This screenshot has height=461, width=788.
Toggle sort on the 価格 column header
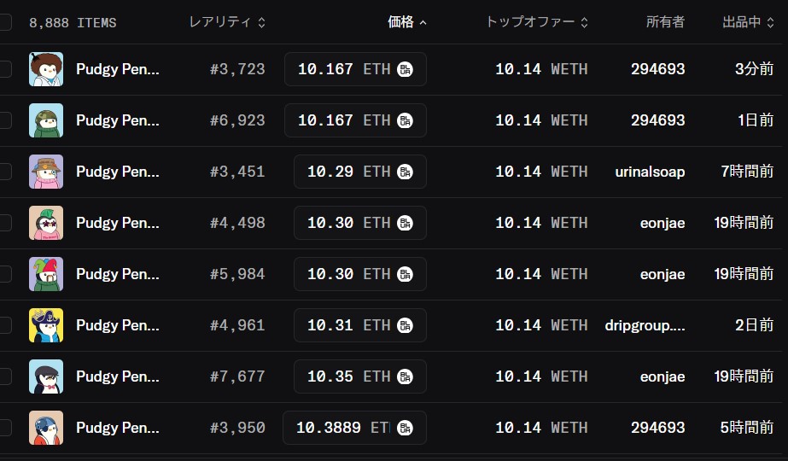click(407, 22)
